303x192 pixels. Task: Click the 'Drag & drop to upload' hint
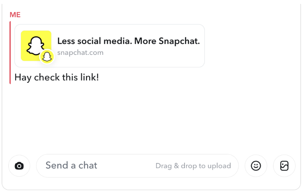pos(193,166)
